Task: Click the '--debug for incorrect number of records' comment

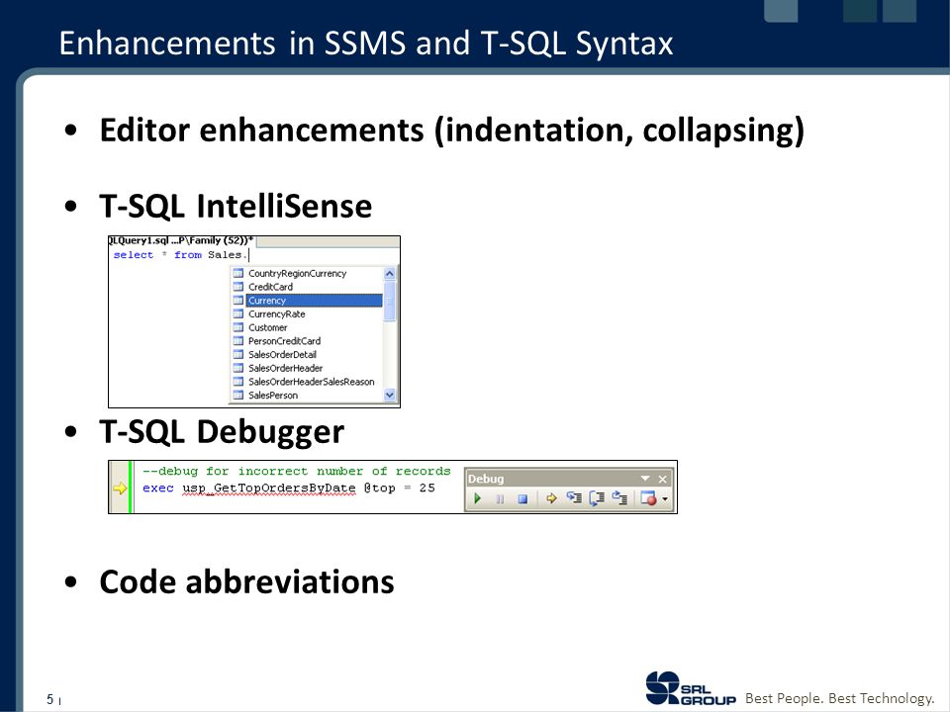Action: [296, 471]
